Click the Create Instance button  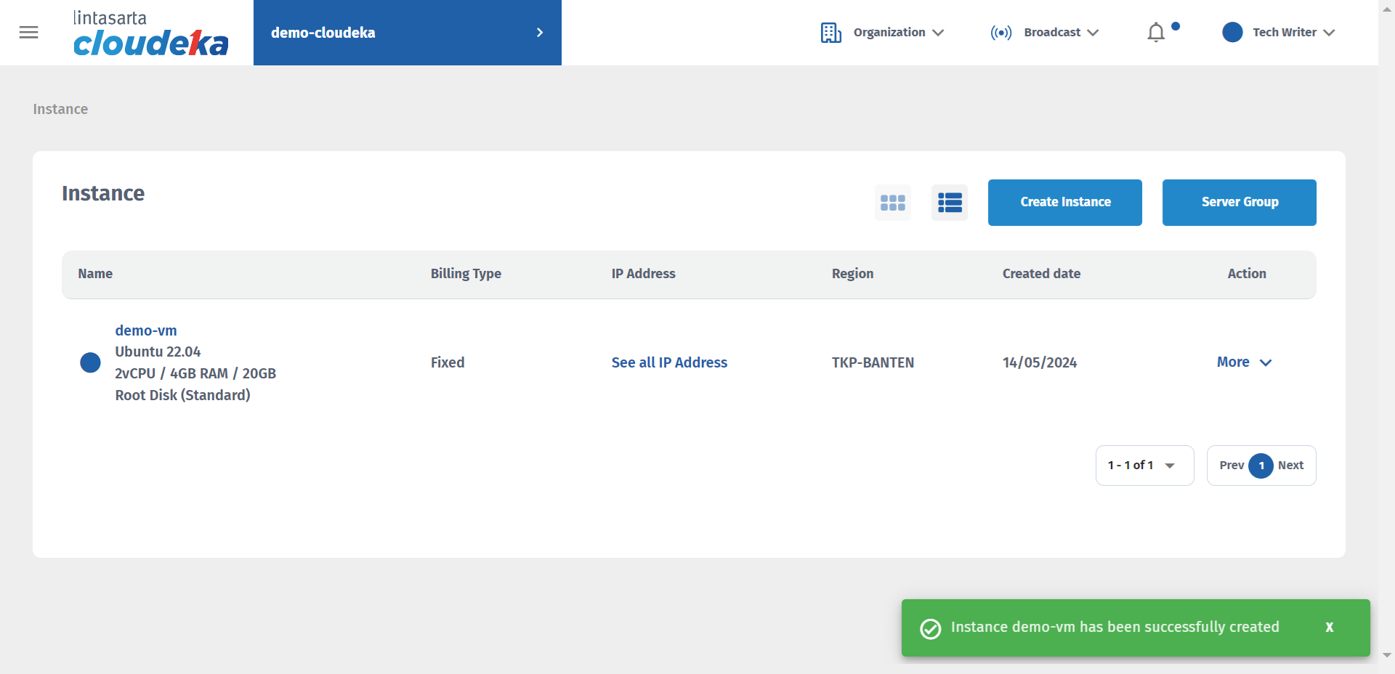[x=1064, y=203]
